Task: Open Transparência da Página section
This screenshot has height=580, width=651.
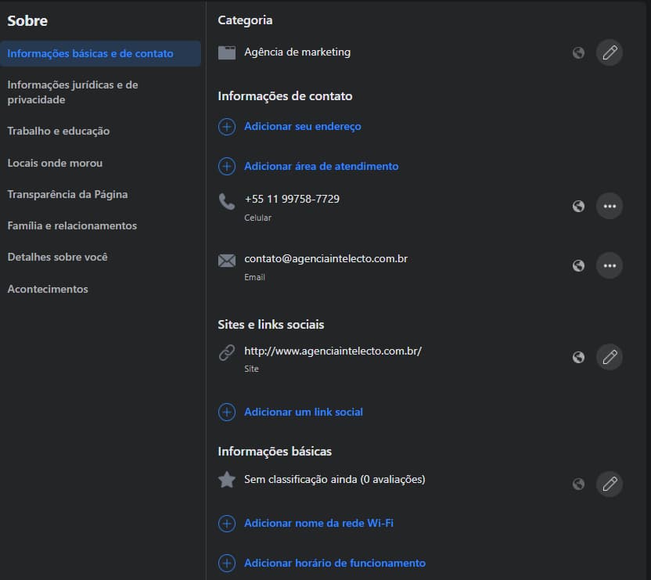Action: [67, 194]
